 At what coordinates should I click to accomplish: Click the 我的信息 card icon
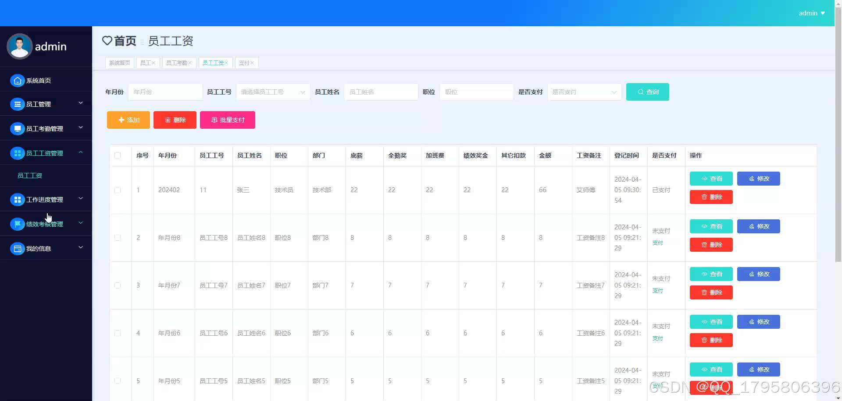tap(17, 249)
